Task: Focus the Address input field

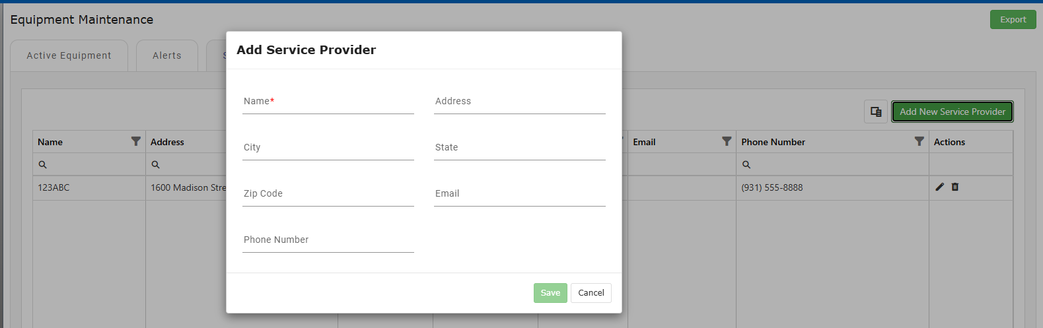Action: 520,102
